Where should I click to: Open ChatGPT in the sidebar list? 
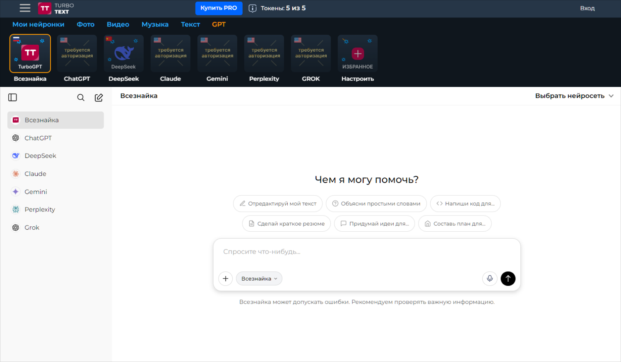pos(55,138)
